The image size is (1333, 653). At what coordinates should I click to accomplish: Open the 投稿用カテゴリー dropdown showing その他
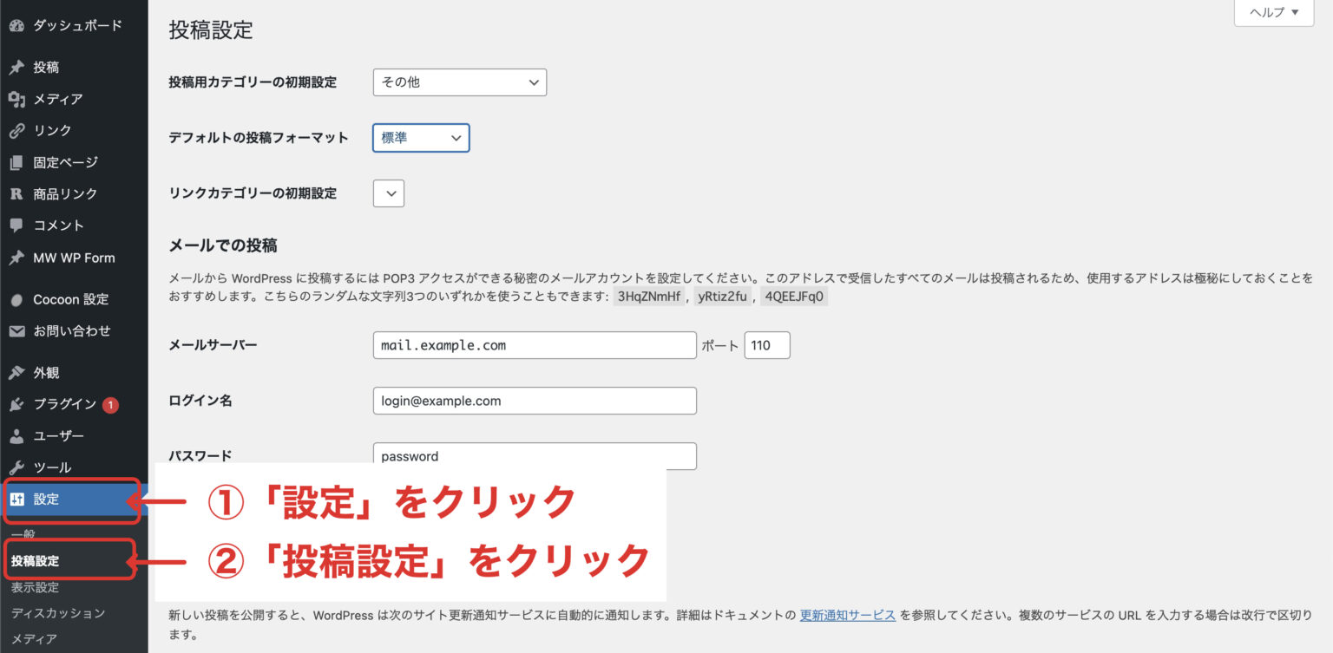459,82
